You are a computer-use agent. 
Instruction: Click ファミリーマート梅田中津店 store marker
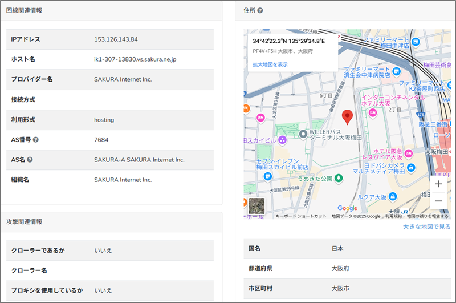pyautogui.click(x=416, y=42)
